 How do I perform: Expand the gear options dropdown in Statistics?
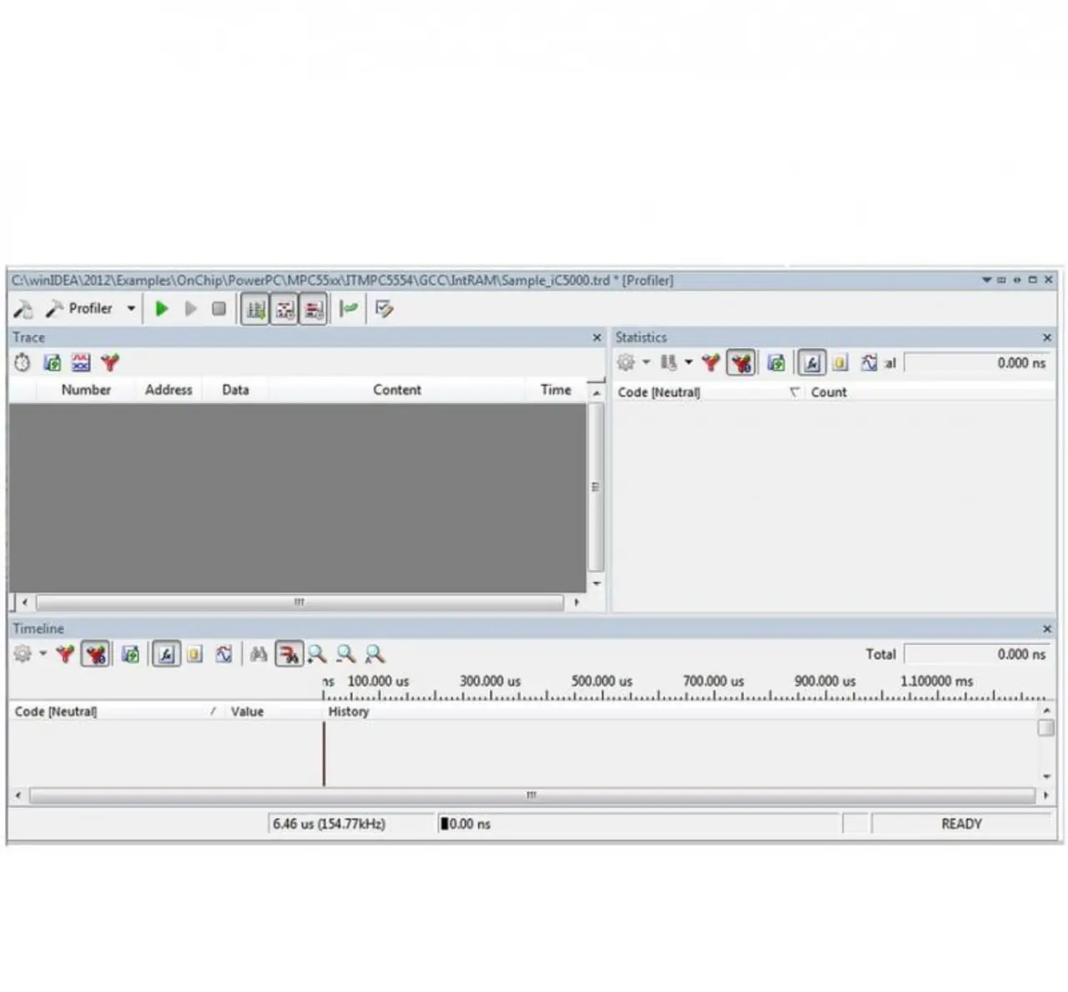[x=646, y=363]
